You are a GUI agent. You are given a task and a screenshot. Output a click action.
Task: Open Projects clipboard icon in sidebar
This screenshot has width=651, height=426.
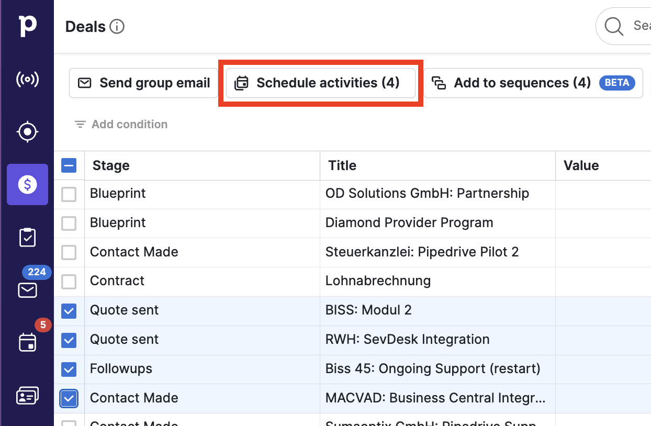click(x=27, y=237)
